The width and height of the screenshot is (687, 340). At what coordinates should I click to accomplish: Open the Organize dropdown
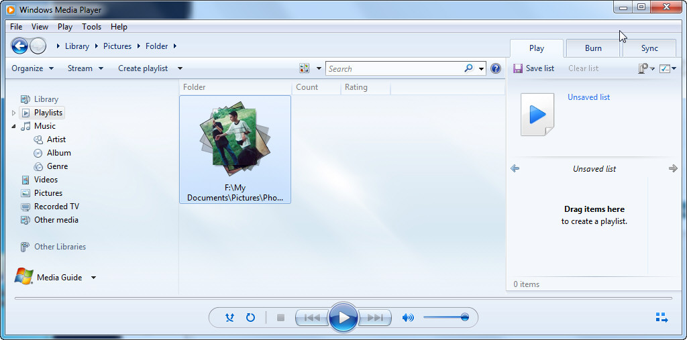click(x=32, y=68)
